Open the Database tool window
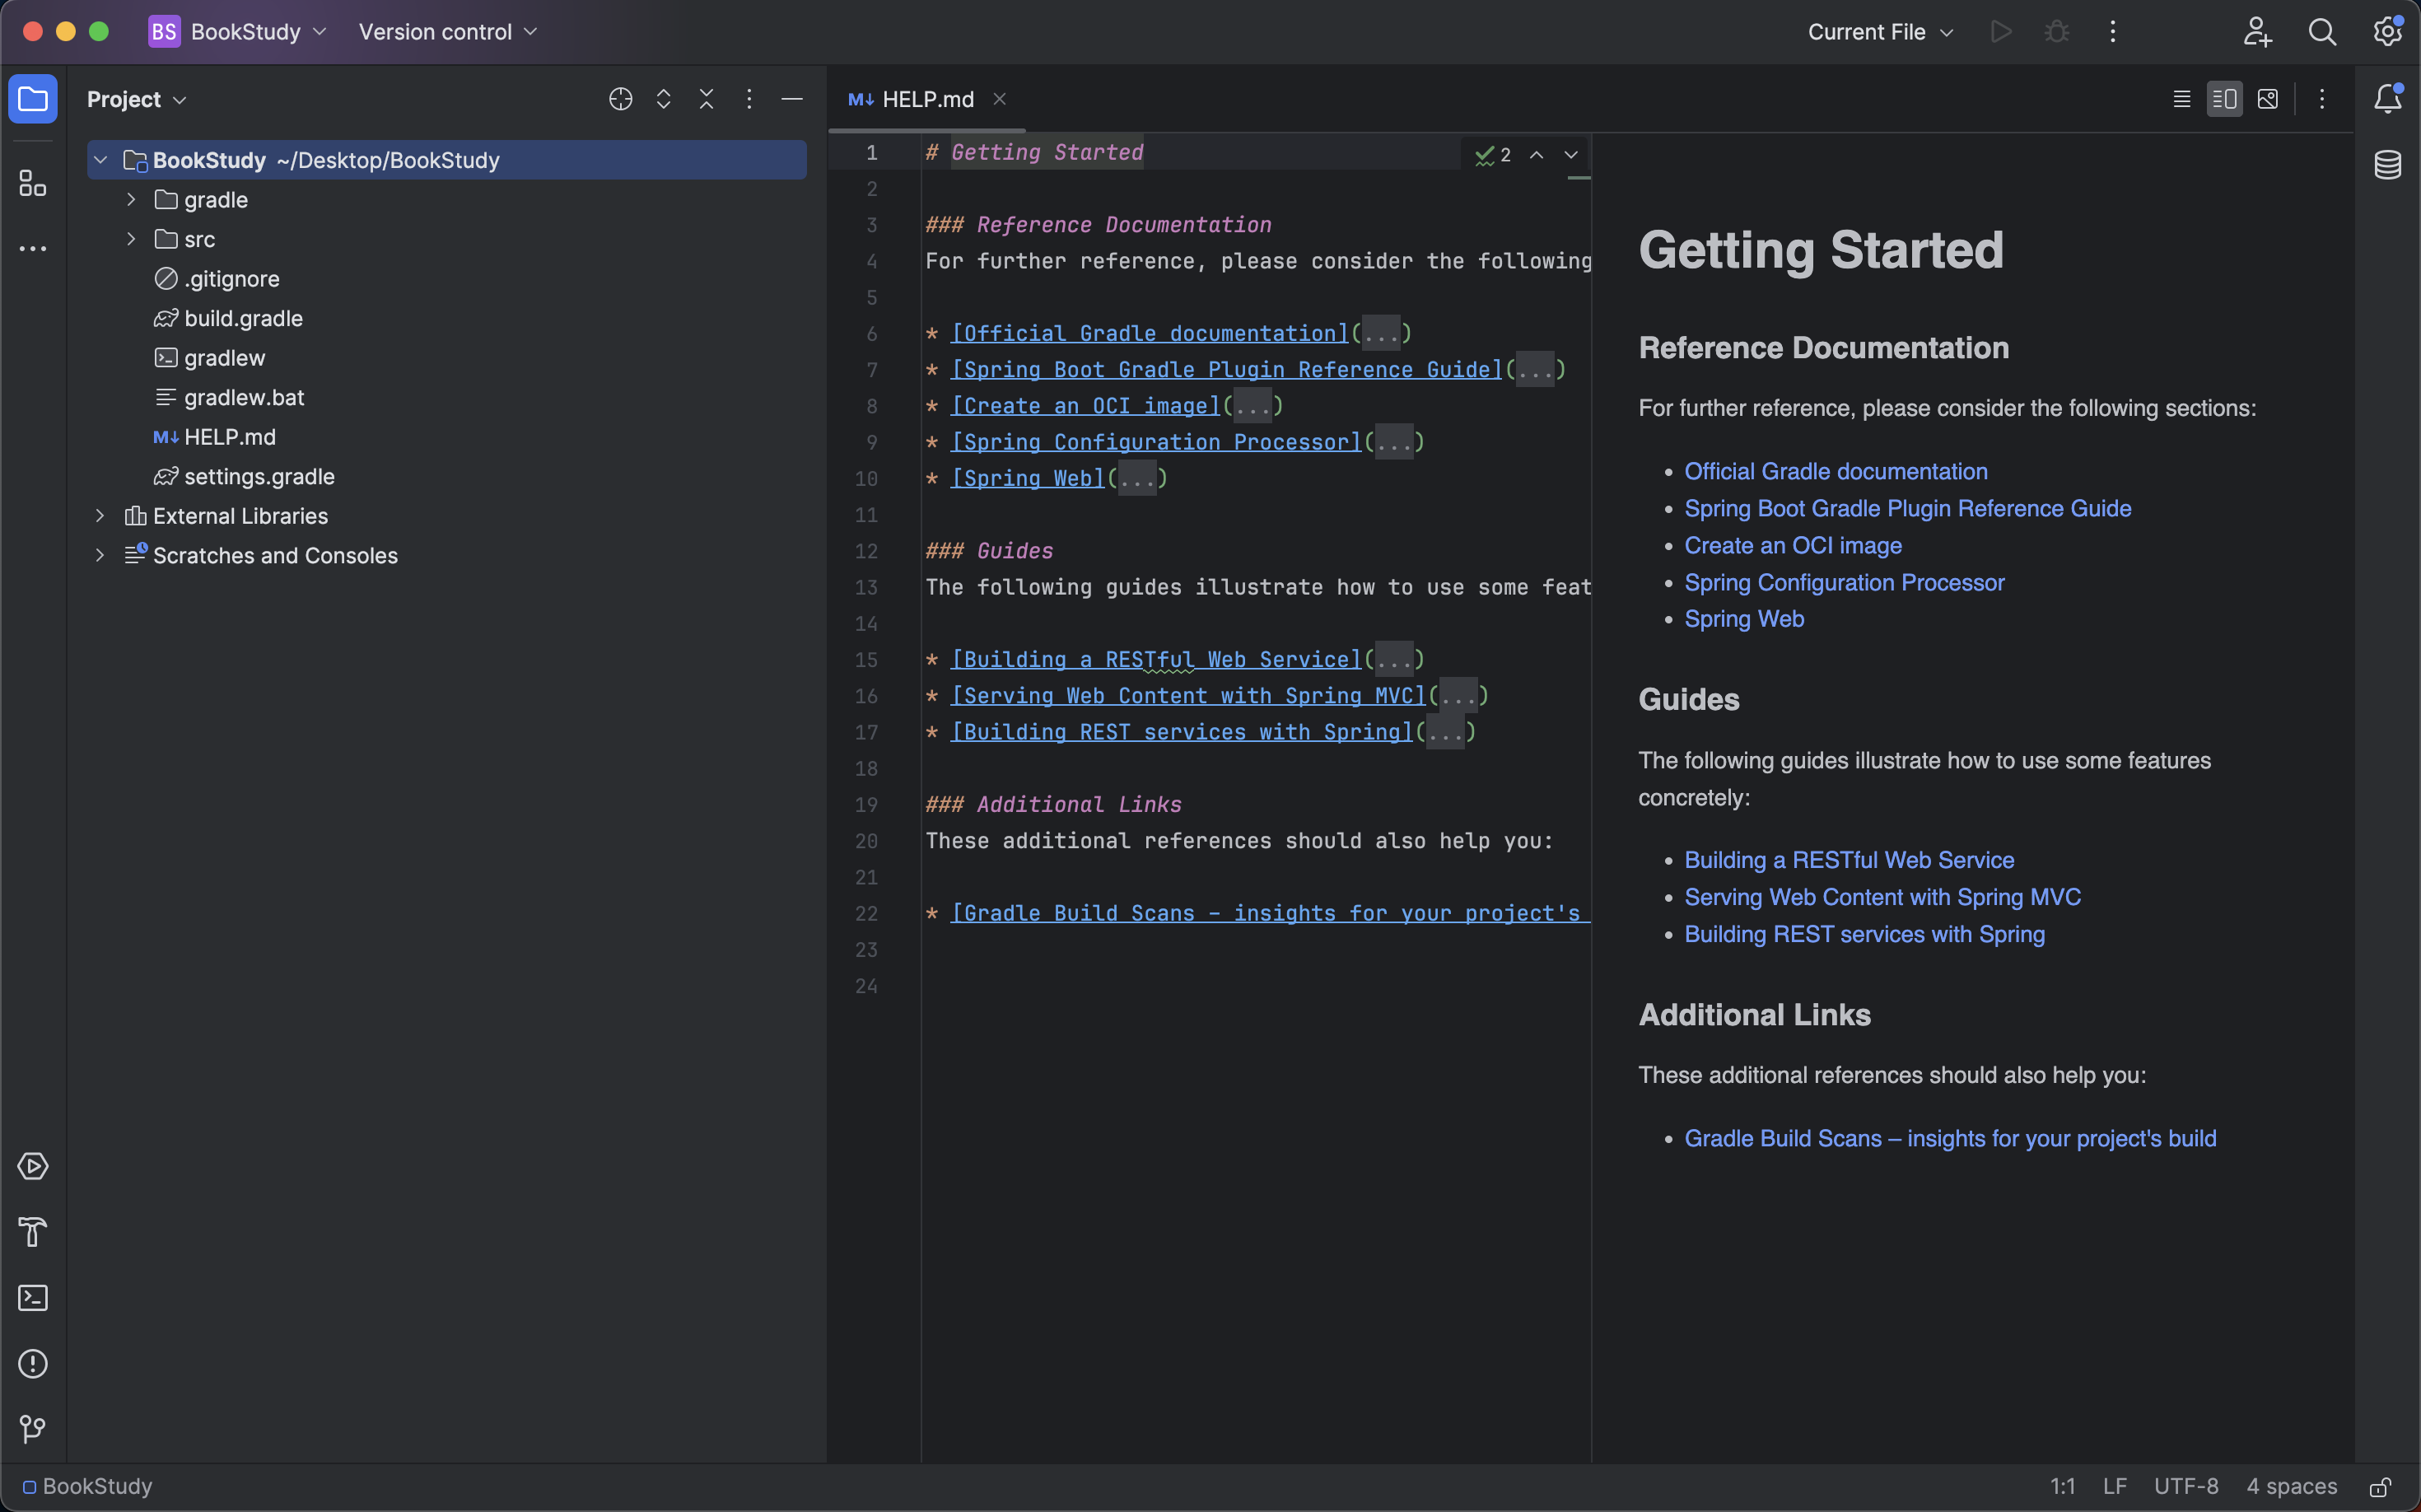2421x1512 pixels. (2387, 165)
